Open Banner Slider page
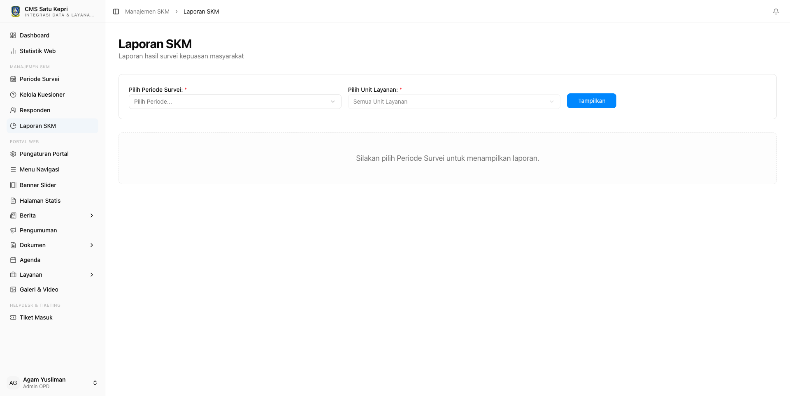790x396 pixels. (x=52, y=185)
